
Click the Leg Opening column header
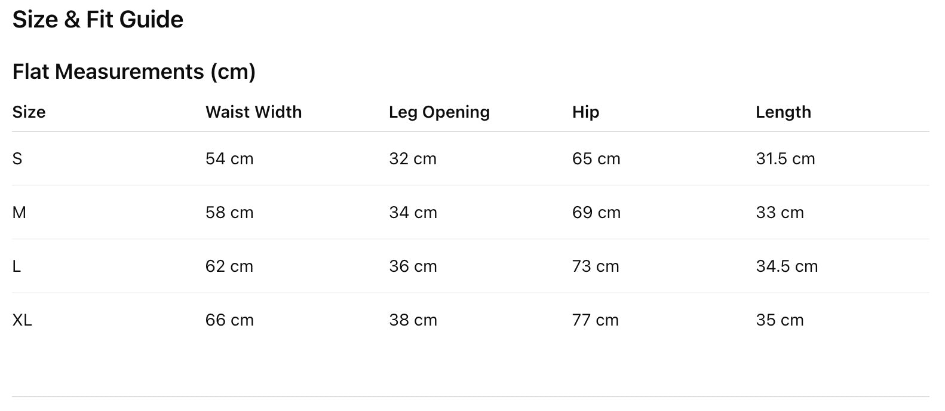click(439, 112)
